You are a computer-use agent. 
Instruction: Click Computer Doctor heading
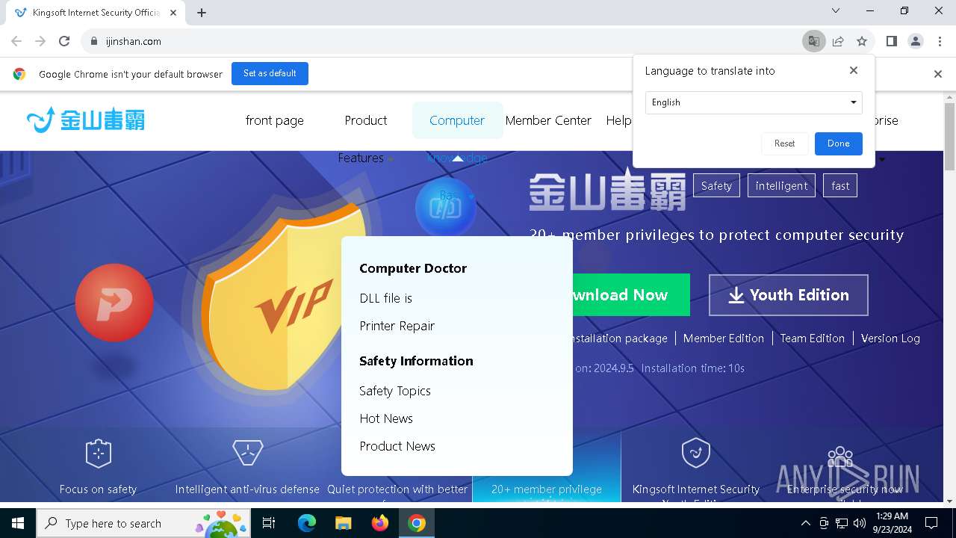pos(412,268)
